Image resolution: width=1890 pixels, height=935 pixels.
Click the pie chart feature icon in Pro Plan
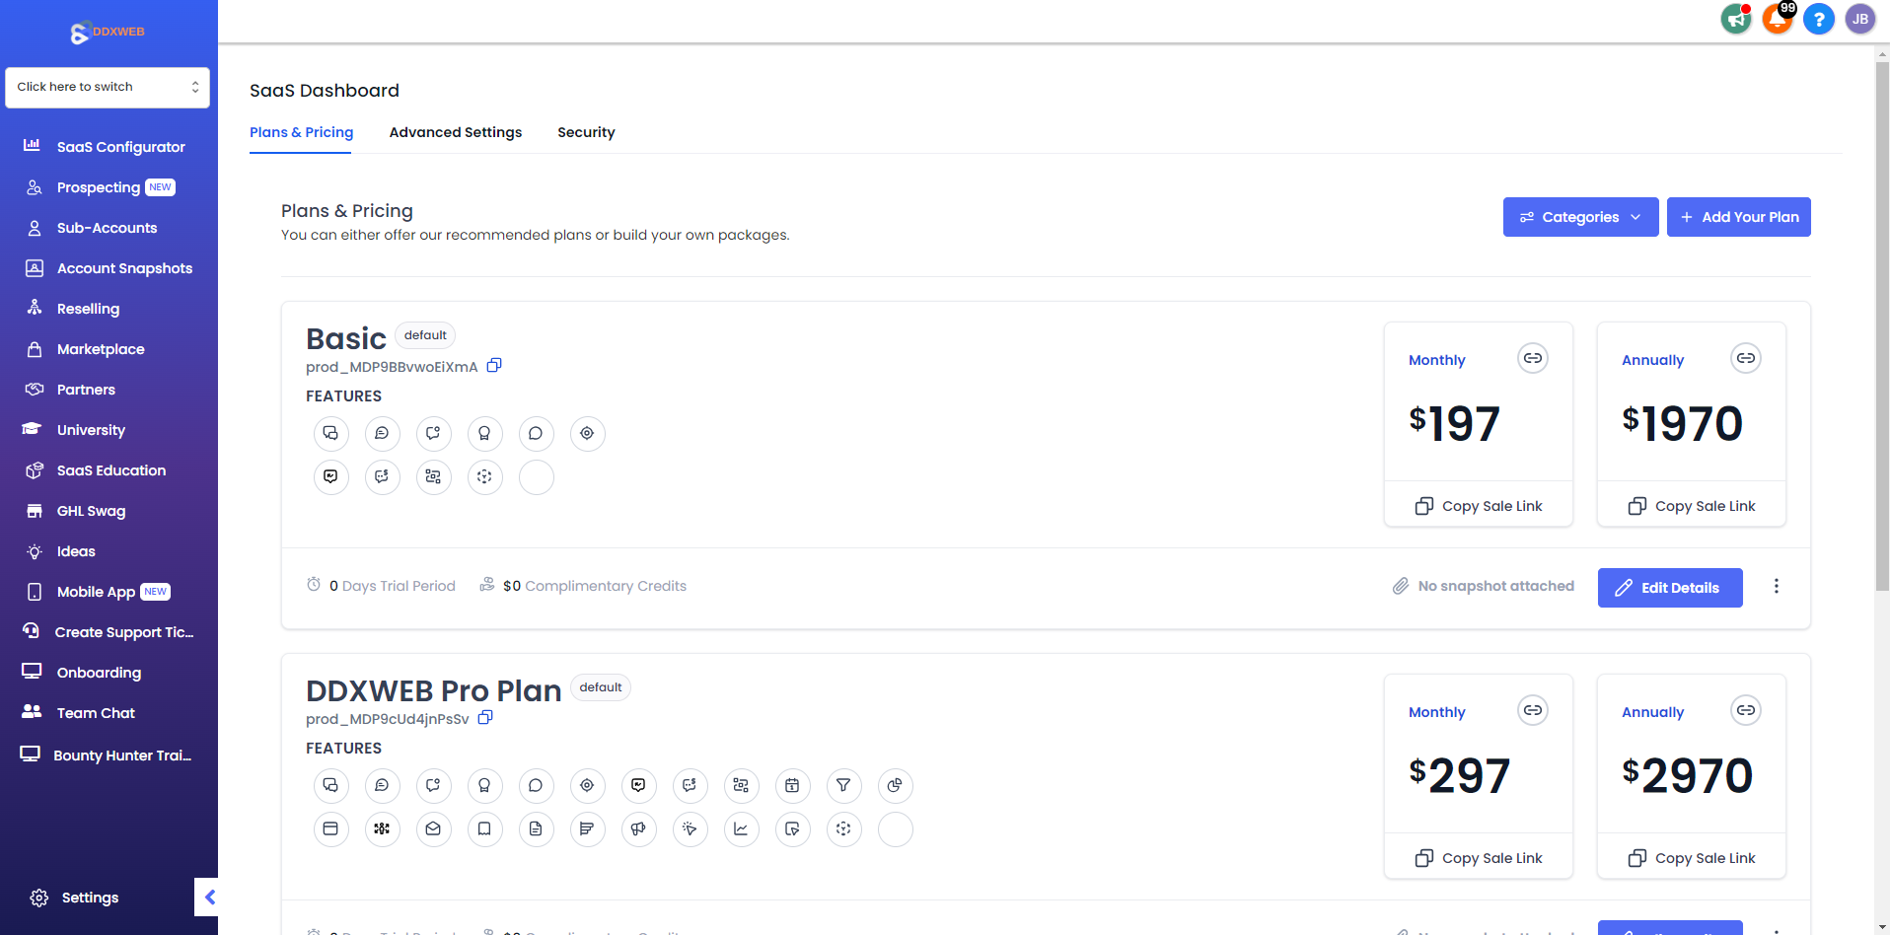895,785
